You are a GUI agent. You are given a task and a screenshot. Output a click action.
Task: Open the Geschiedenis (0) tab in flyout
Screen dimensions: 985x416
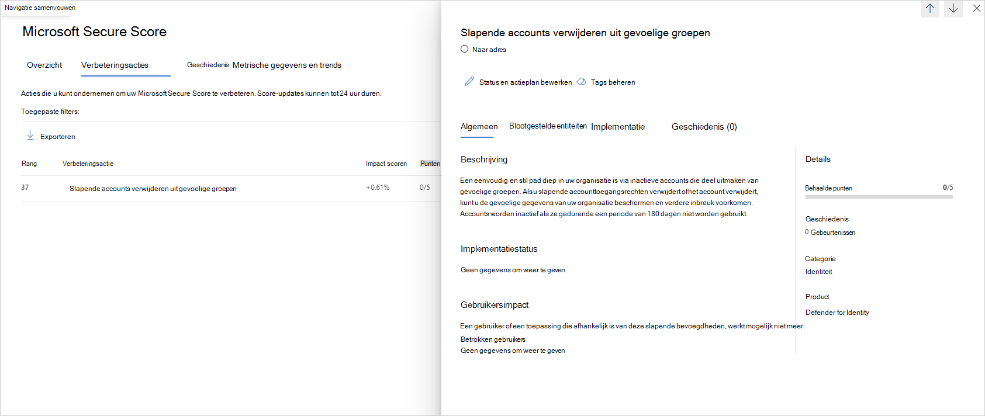(704, 127)
